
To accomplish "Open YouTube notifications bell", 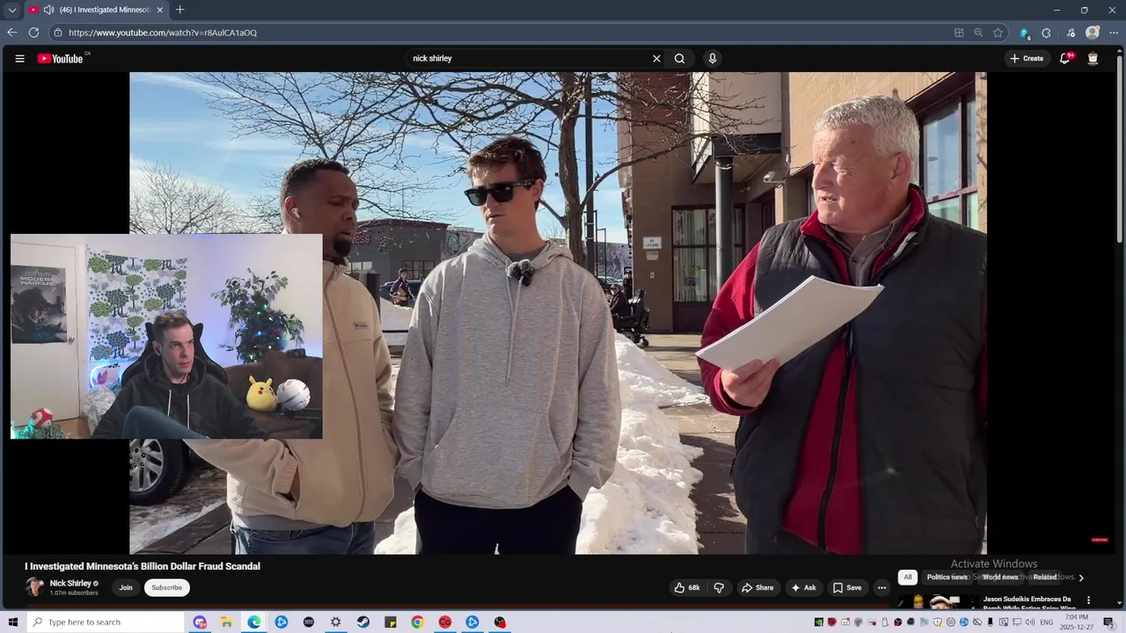I will coord(1064,59).
